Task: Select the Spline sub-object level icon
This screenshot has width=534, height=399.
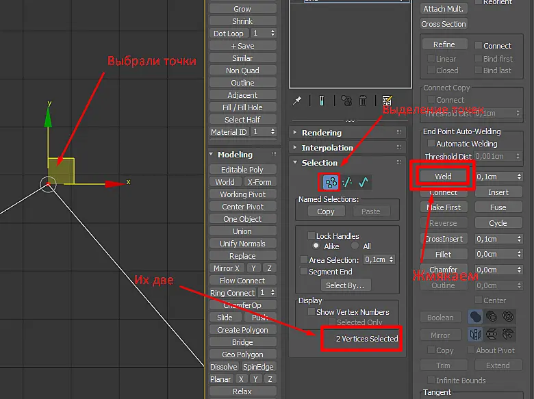Action: [364, 182]
